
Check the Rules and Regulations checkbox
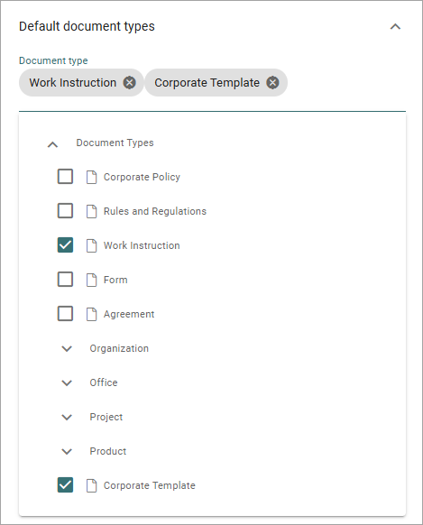point(65,211)
